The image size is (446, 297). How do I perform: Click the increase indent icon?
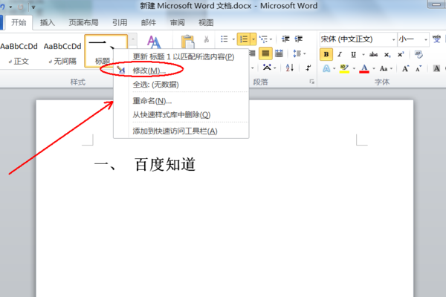click(x=298, y=39)
